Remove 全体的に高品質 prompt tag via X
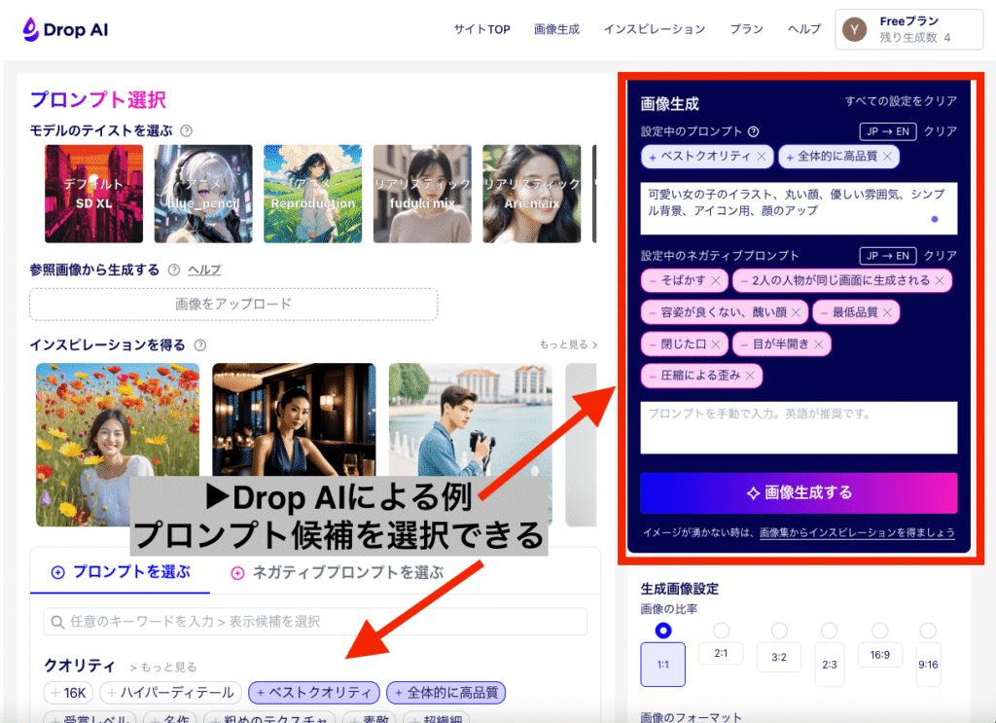Viewport: 996px width, 723px height. [x=887, y=157]
